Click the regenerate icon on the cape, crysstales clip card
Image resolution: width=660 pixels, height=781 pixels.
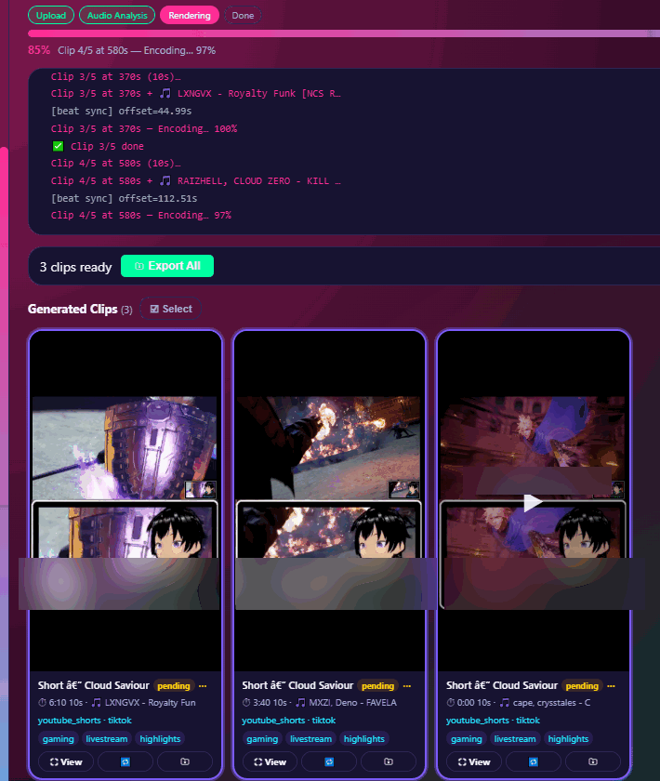pyautogui.click(x=533, y=761)
